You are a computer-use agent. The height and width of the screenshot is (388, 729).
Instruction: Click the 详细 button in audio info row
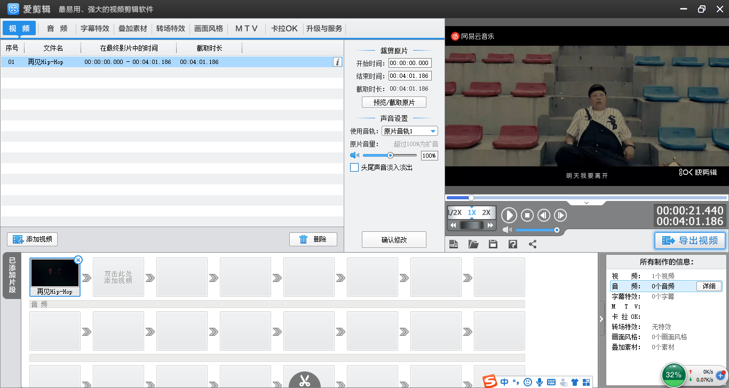pos(709,286)
